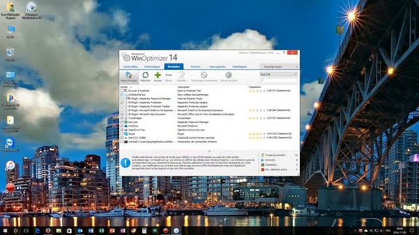Select the Modules tab
The width and height of the screenshot is (419, 235).
173,67
